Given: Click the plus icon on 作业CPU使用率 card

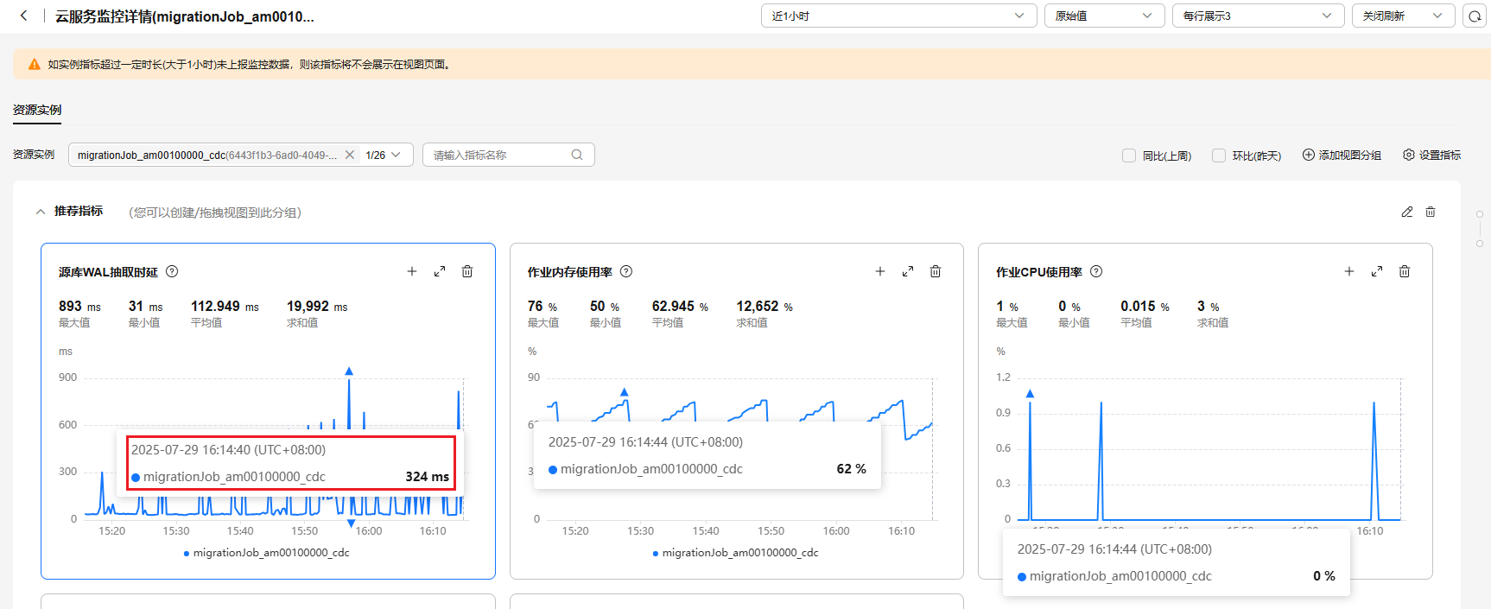Looking at the screenshot, I should click(x=1349, y=271).
